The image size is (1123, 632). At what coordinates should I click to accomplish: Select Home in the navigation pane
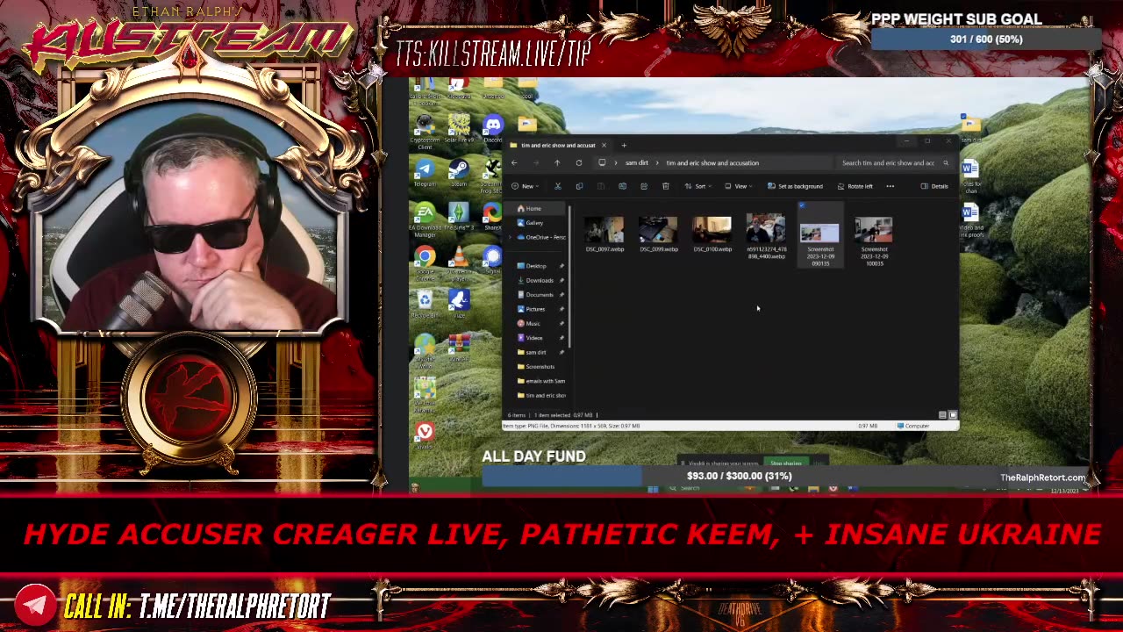click(x=533, y=208)
